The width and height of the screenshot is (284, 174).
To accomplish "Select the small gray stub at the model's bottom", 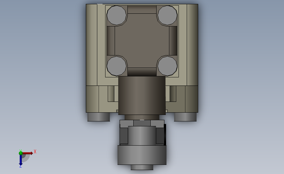I will click(x=142, y=167).
